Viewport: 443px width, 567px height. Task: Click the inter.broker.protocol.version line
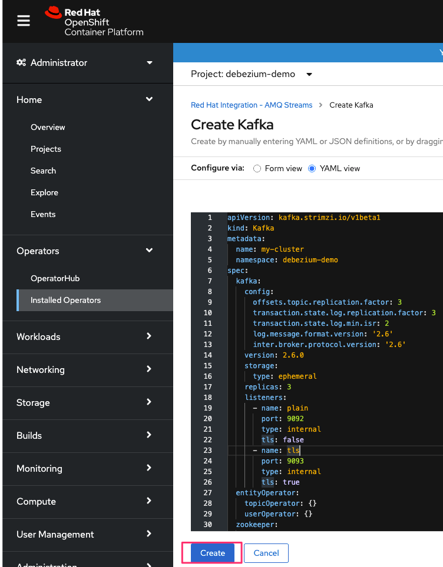[x=329, y=344]
